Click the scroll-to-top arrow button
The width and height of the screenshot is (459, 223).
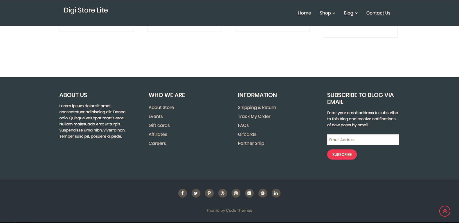coord(444,211)
